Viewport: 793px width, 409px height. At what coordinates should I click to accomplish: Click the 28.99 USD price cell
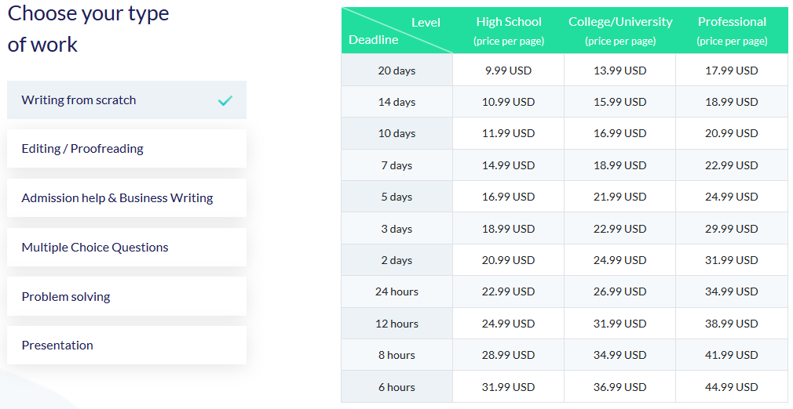[509, 355]
